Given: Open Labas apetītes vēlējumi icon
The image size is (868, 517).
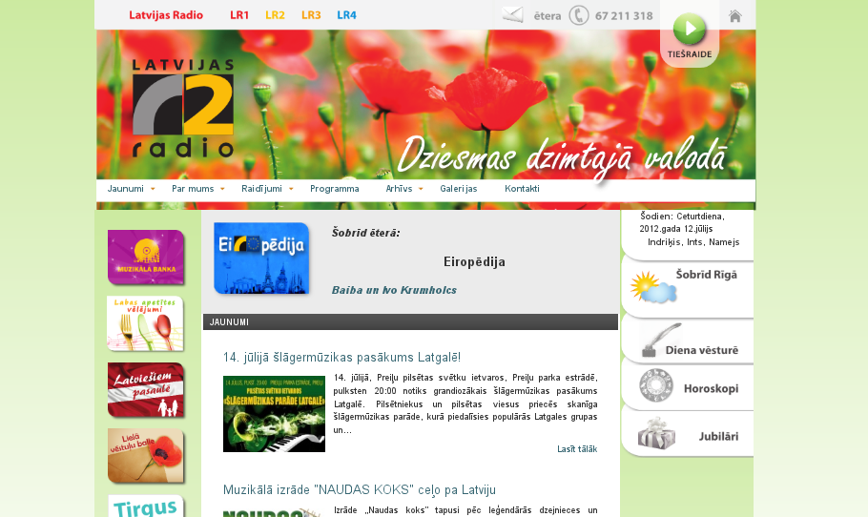Looking at the screenshot, I should 145,323.
